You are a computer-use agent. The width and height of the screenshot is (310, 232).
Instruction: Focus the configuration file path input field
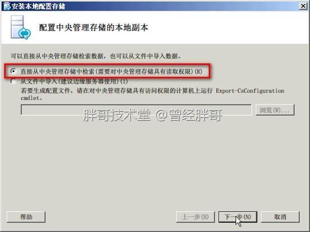click(136, 110)
